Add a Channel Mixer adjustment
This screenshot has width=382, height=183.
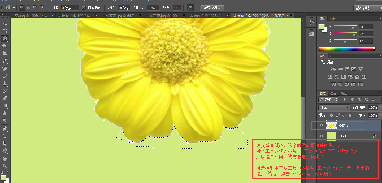click(357, 77)
